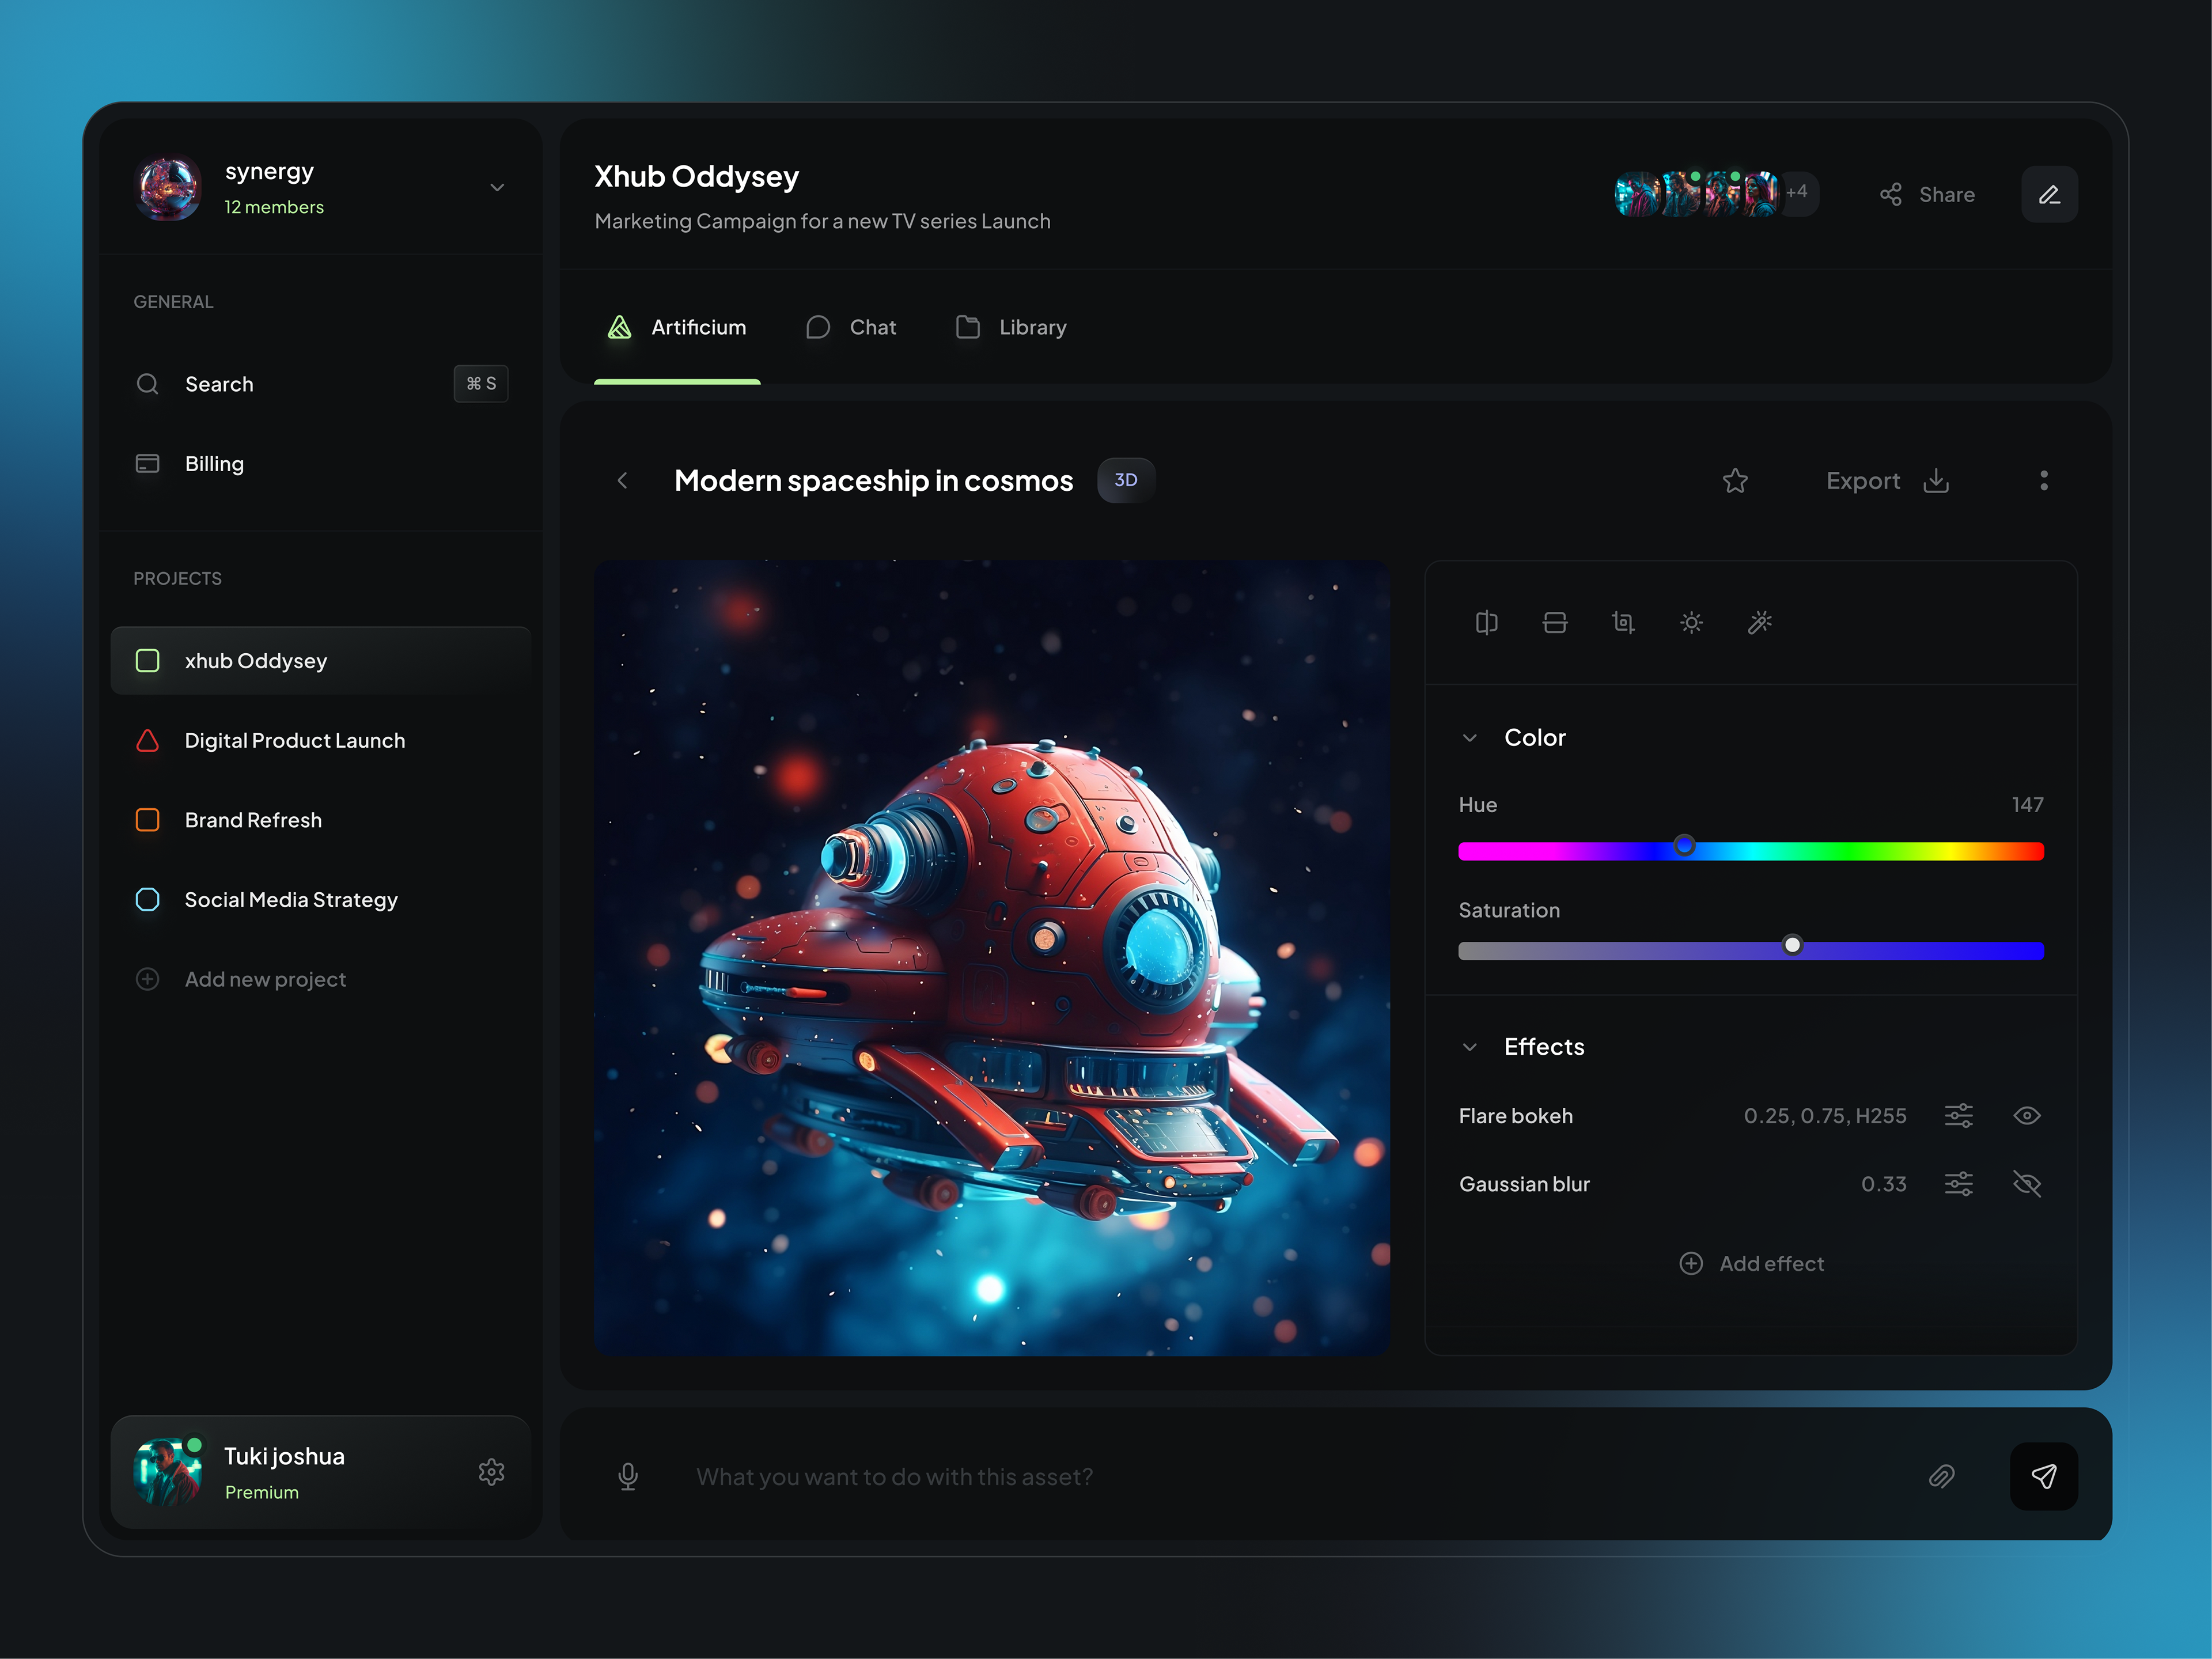This screenshot has width=2212, height=1659.
Task: Click the microphone voice input icon
Action: 628,1476
